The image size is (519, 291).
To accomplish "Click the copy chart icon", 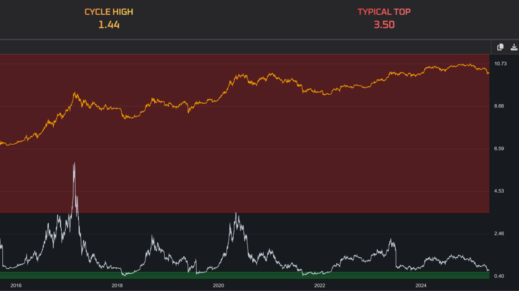I will pos(500,47).
